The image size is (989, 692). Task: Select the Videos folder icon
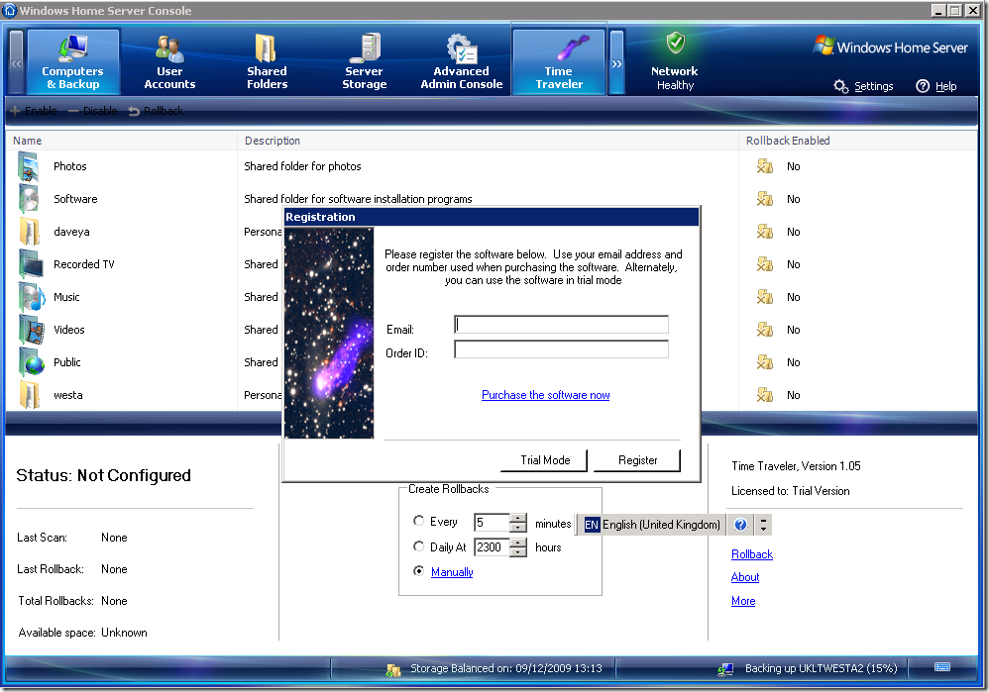(x=31, y=330)
